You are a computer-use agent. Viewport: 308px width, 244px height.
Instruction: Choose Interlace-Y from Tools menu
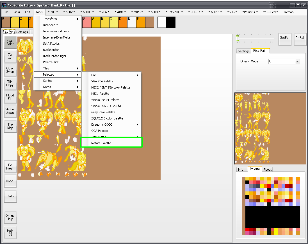[58, 25]
